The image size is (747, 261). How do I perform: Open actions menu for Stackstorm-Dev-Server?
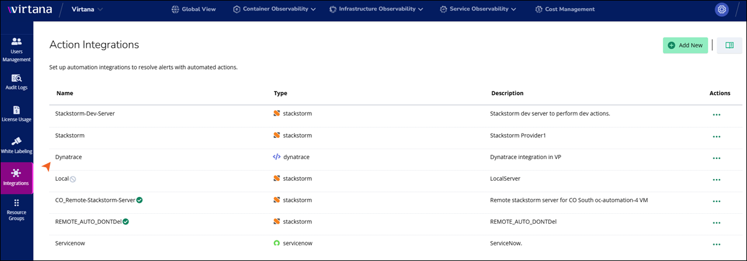pyautogui.click(x=717, y=114)
